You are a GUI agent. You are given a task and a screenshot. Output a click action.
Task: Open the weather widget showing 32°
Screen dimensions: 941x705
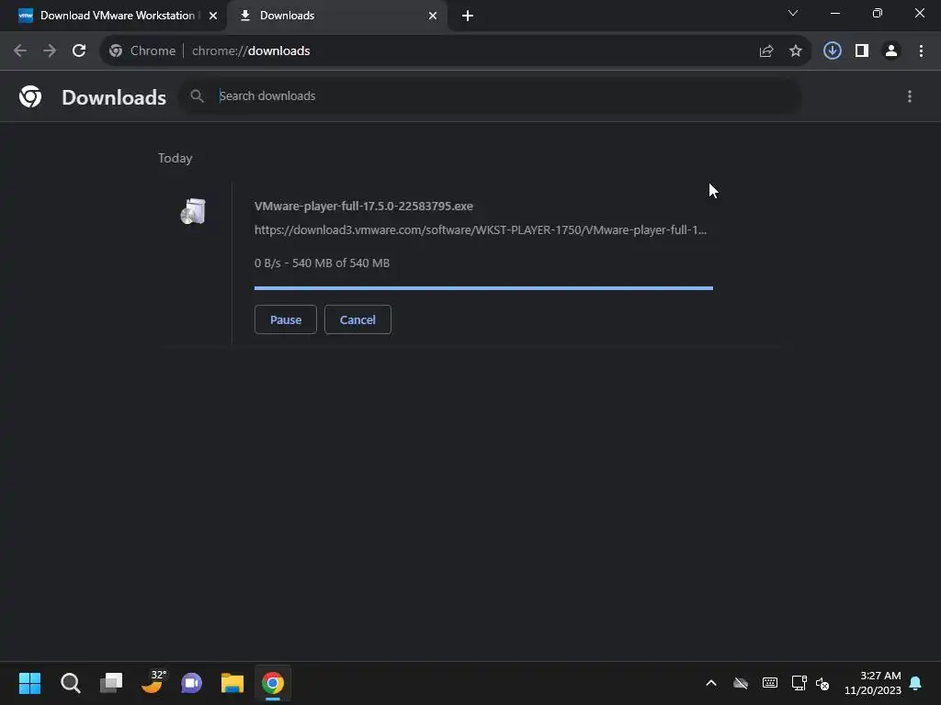coord(153,682)
